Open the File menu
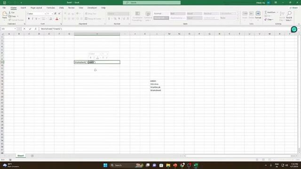Image resolution: width=301 pixels, height=169 pixels. pyautogui.click(x=4, y=8)
